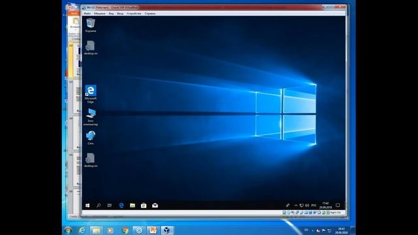Open Microsoft Store from guest taskbar
Viewport: 418px width, 235px height.
coord(144,206)
